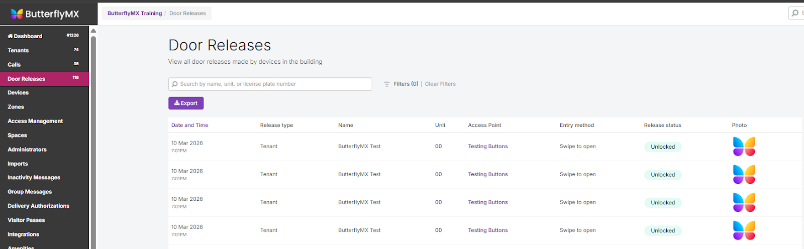Click the Clear Filters link

(440, 84)
